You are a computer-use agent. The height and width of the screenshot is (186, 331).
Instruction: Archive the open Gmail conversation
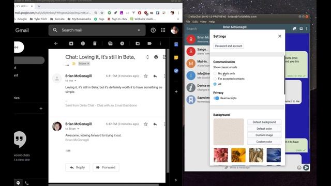point(71,43)
